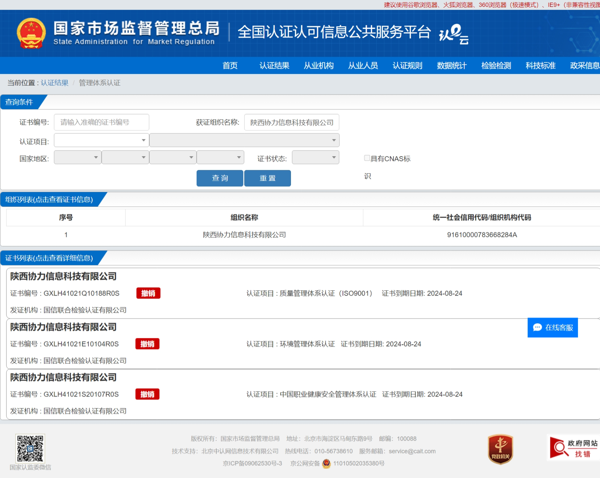Open the first 认证项目 dropdown
This screenshot has height=478, width=600.
coord(101,140)
